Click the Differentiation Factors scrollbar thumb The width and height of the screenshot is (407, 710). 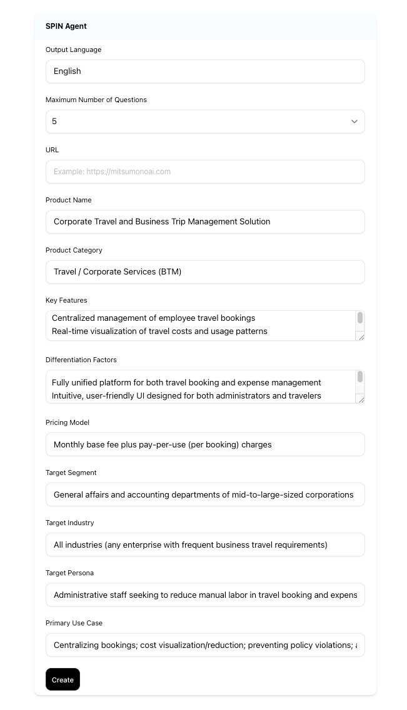tap(360, 377)
